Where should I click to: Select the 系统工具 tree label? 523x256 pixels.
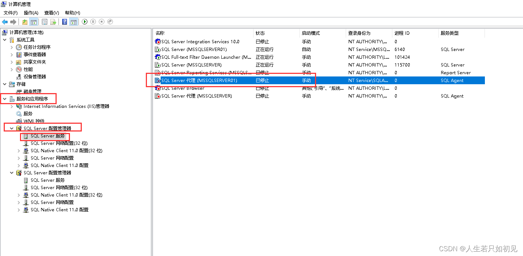click(x=26, y=40)
